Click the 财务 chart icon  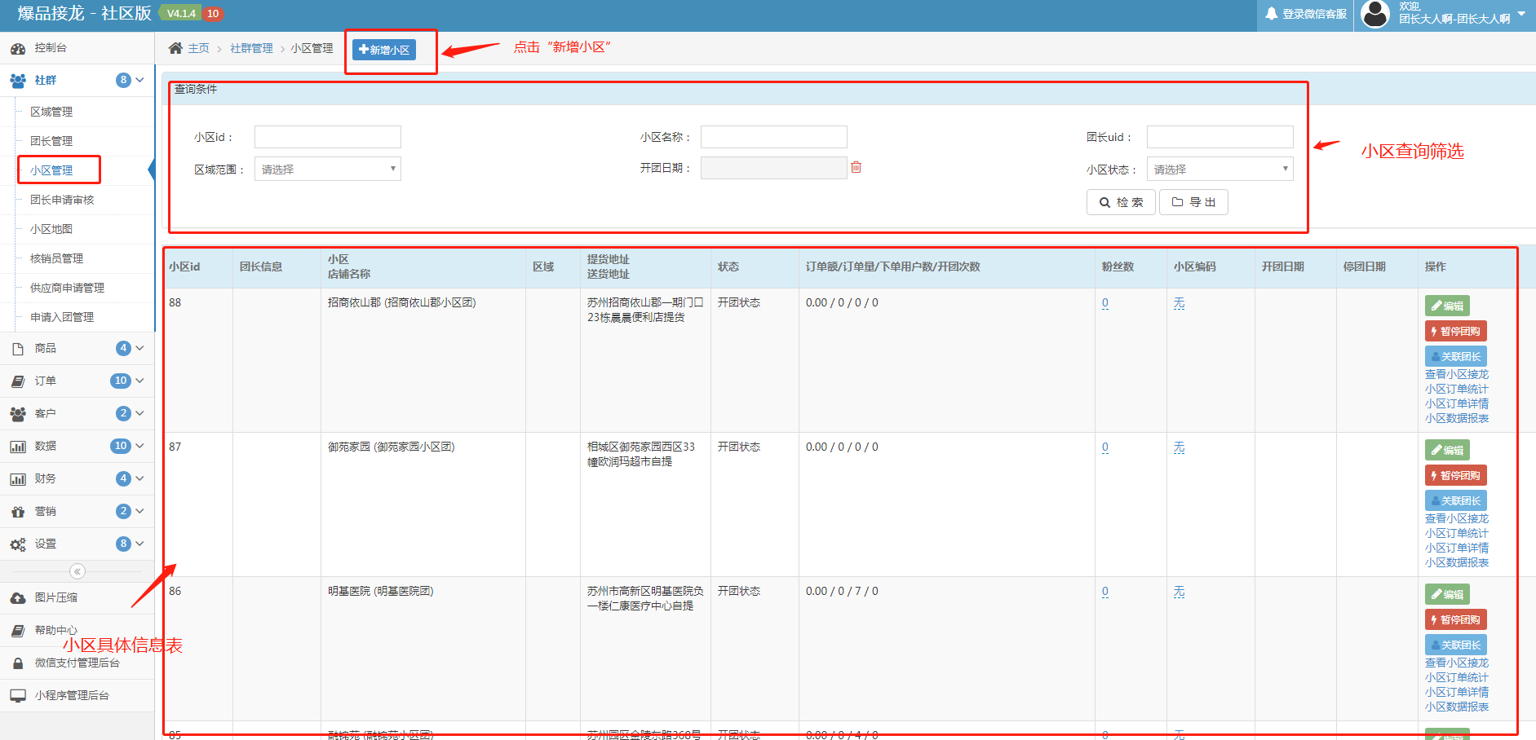[x=18, y=479]
